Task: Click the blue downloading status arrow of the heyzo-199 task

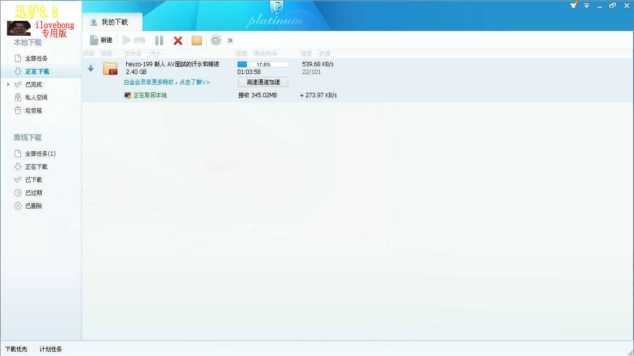Action: pyautogui.click(x=91, y=68)
